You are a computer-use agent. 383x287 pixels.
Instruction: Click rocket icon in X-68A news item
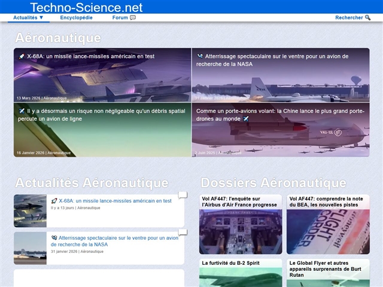coord(54,201)
